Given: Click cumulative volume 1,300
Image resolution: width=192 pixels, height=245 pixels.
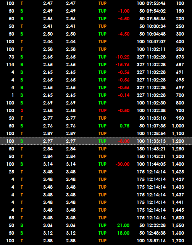Looking at the screenshot, I should [178, 157].
